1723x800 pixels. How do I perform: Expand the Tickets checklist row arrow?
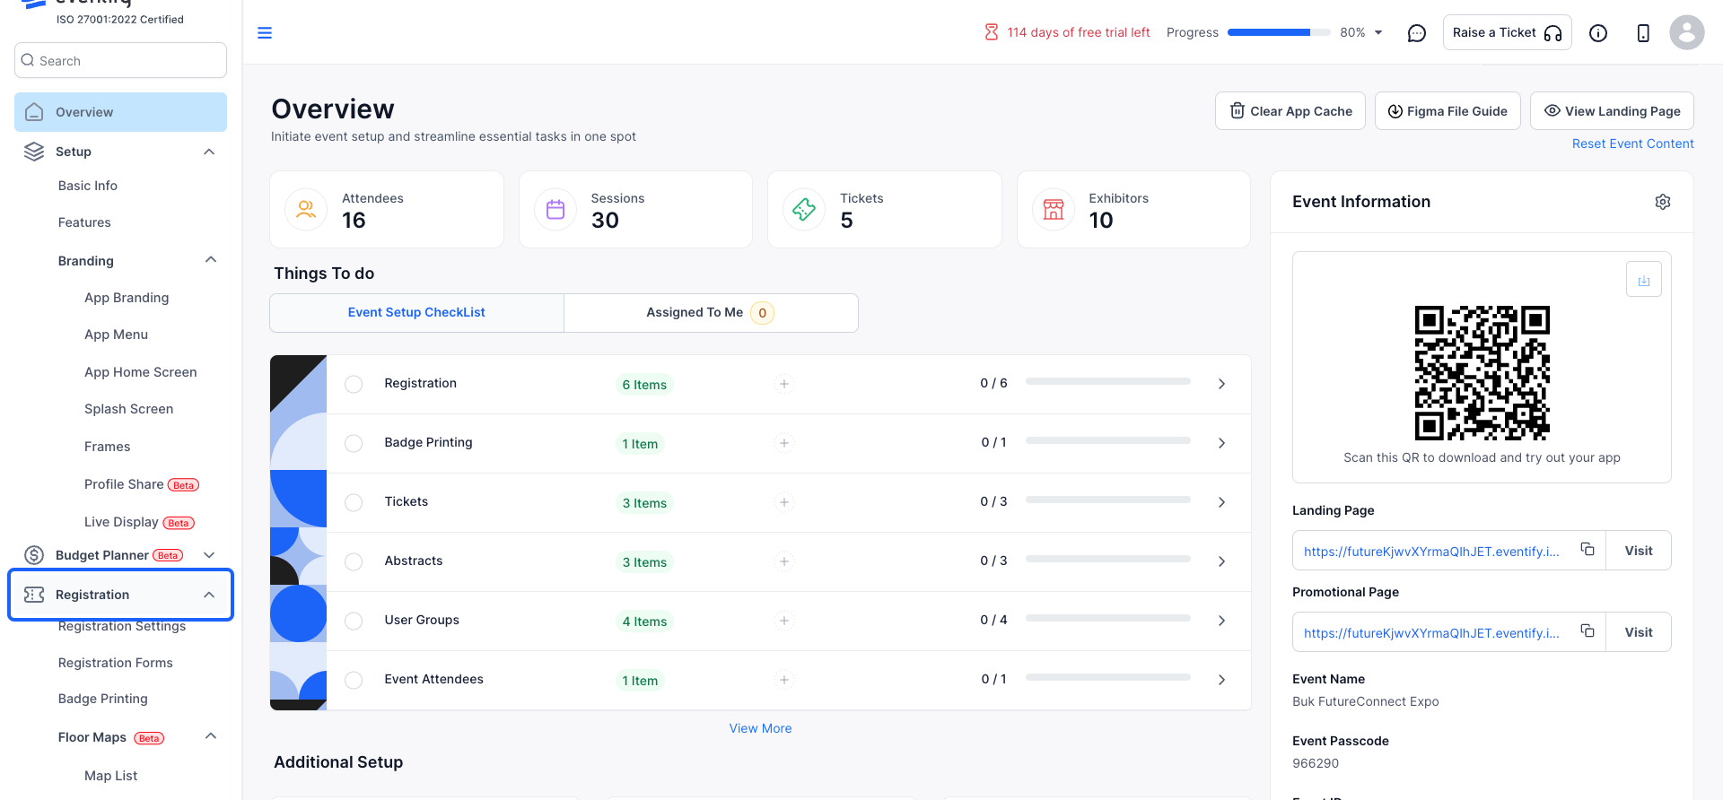(x=1221, y=502)
